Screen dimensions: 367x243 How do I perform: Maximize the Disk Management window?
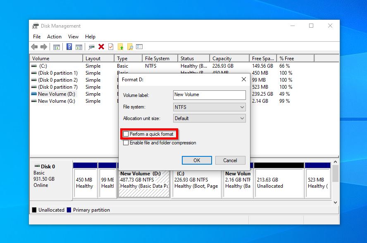pos(311,26)
